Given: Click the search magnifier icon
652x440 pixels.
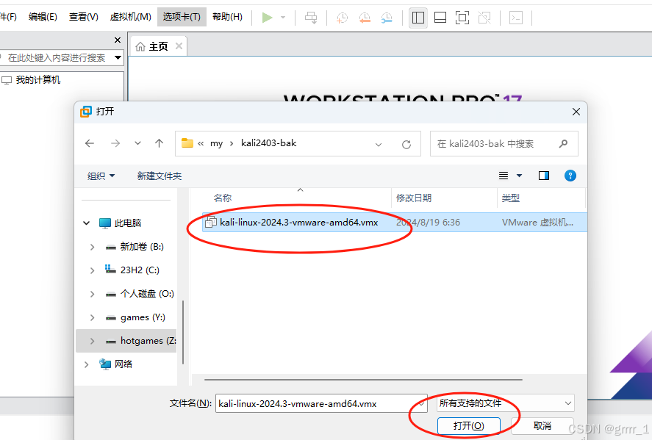Looking at the screenshot, I should click(x=564, y=144).
